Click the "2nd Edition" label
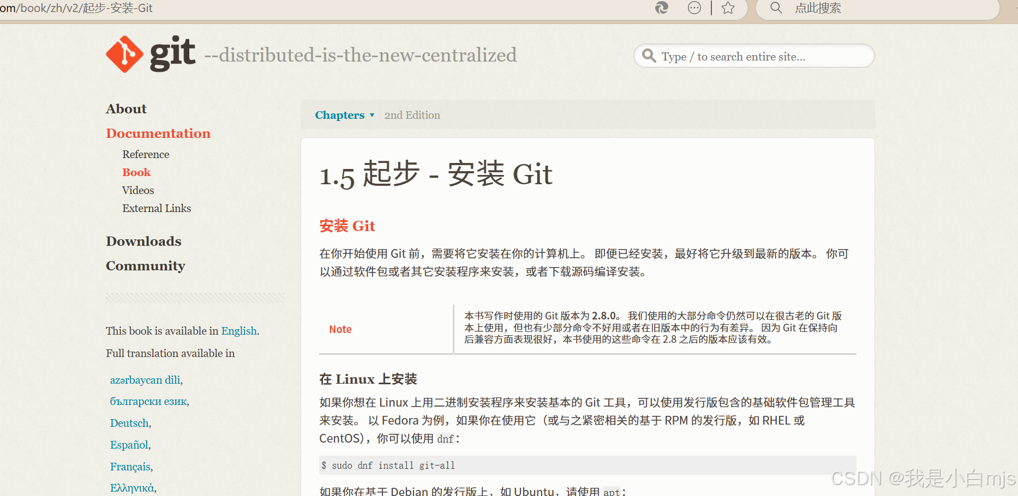Image resolution: width=1018 pixels, height=496 pixels. [x=412, y=115]
